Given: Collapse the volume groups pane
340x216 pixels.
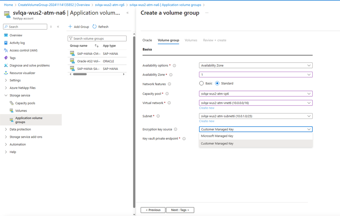Looking at the screenshot, I should 127,13.
